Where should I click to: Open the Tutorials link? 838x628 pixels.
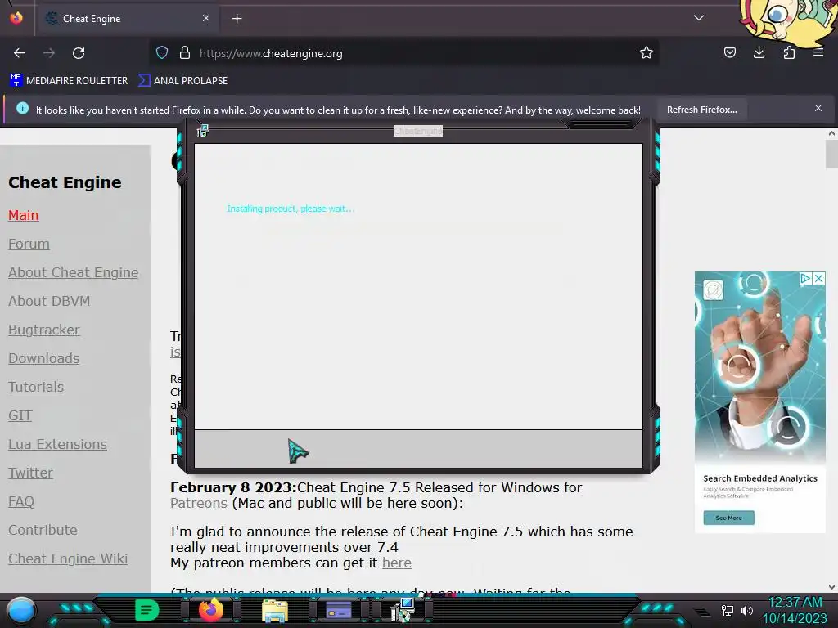coord(36,387)
